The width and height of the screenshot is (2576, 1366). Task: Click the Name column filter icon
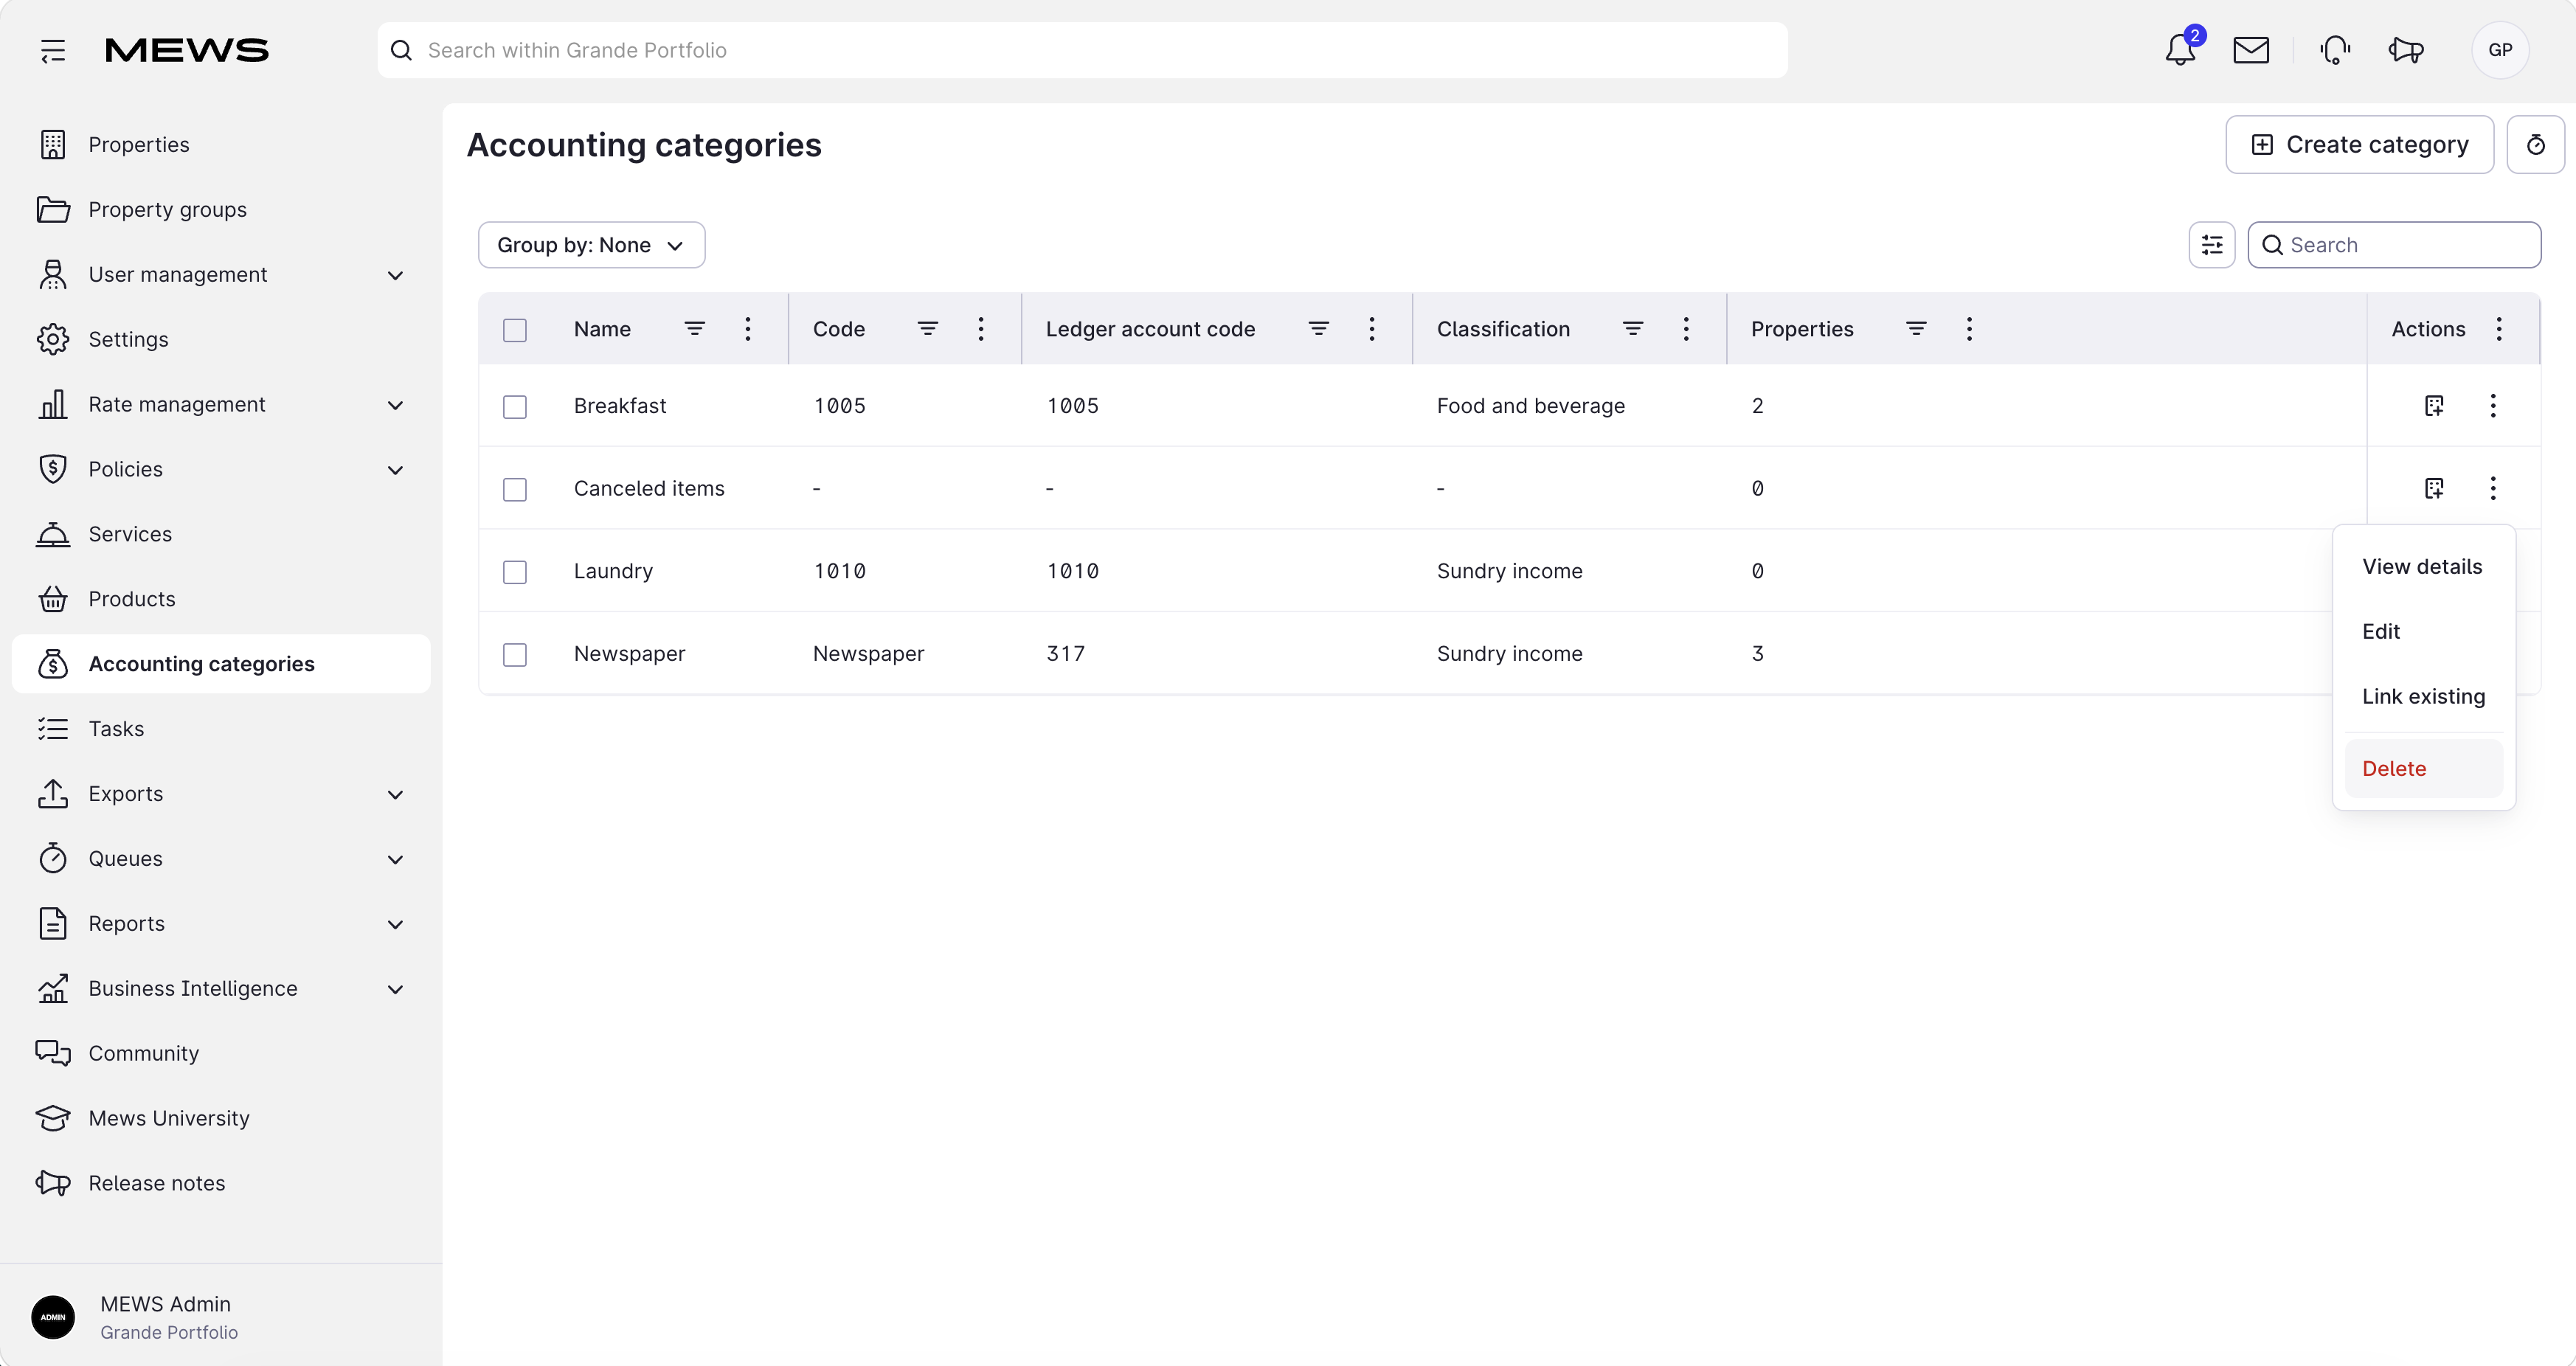(x=695, y=329)
